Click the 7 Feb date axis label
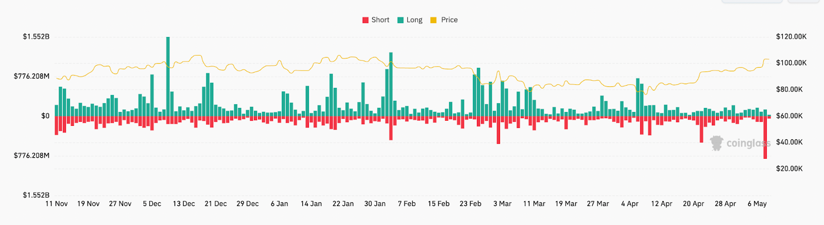This screenshot has width=824, height=225. (406, 204)
